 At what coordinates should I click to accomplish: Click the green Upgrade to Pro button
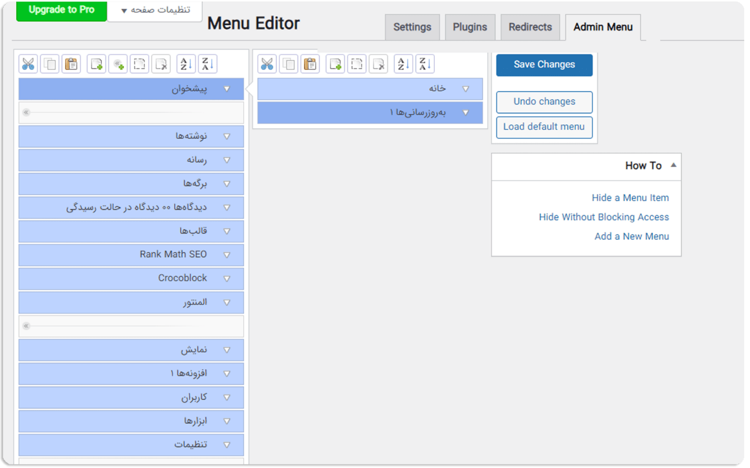[x=61, y=11]
